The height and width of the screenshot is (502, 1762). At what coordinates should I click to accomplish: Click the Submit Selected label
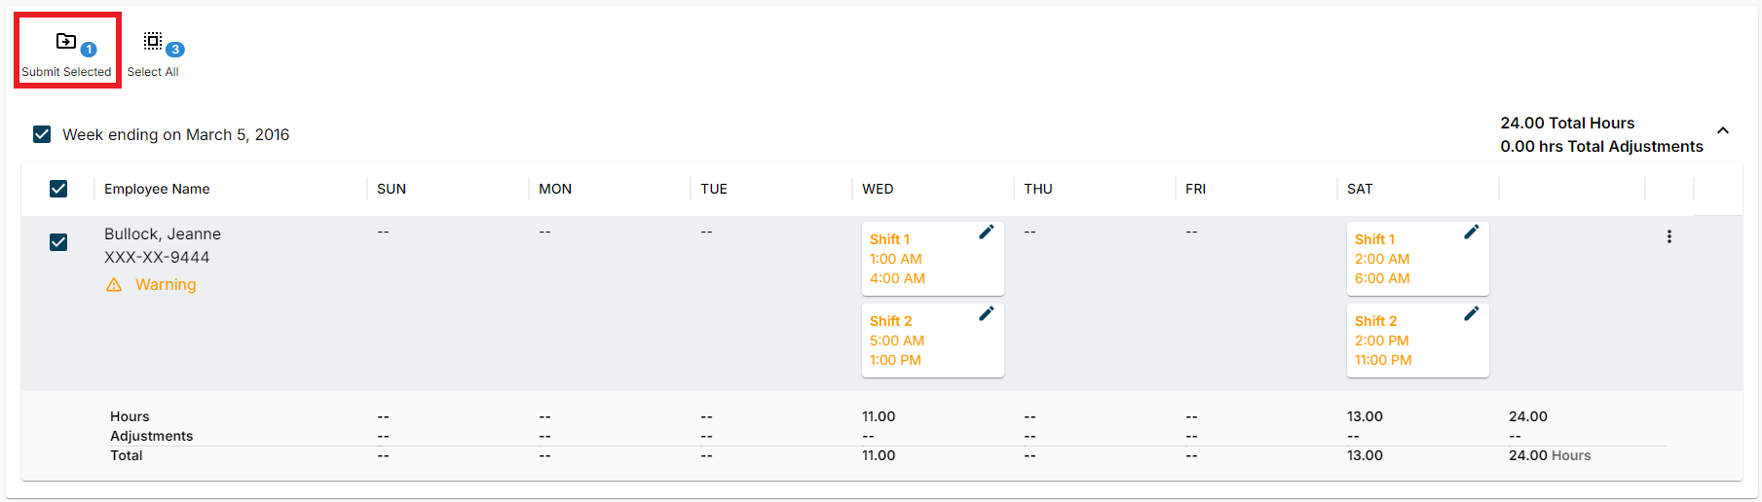(x=66, y=72)
